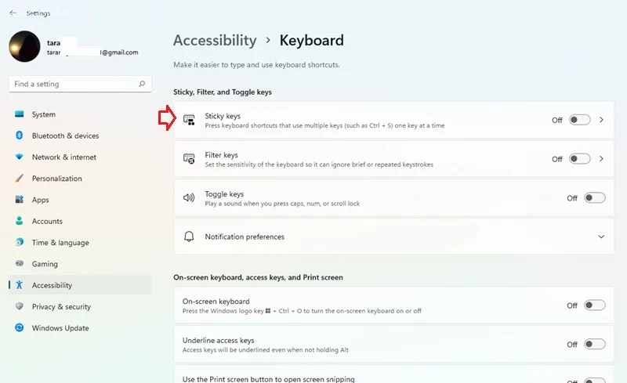Open Sticky keys details chevron
627x383 pixels.
[x=601, y=120]
